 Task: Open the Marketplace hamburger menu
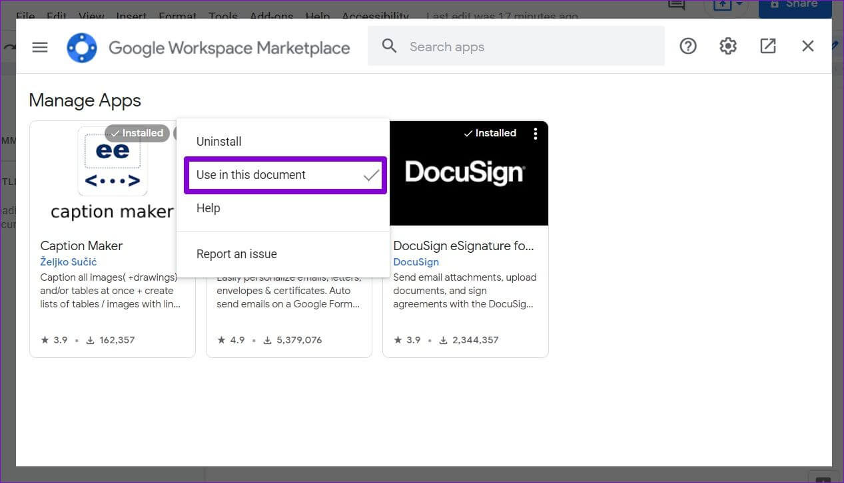point(40,47)
